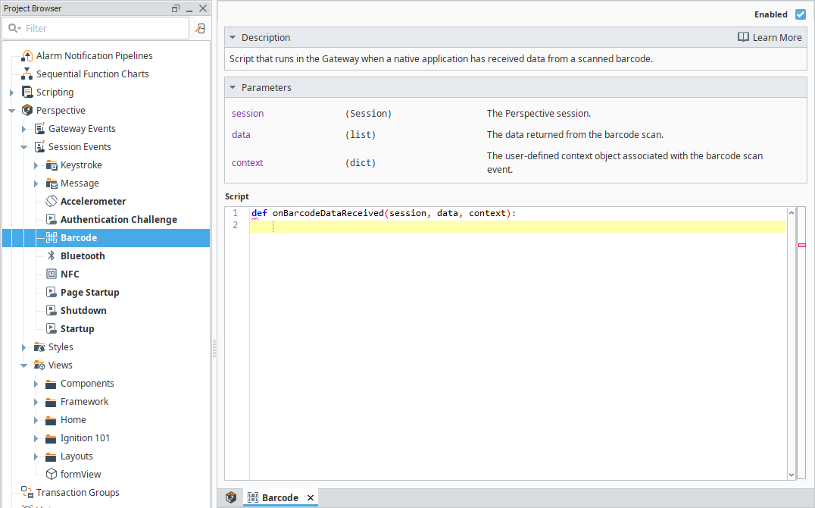Click the pink error marker in script gutter

tap(801, 245)
